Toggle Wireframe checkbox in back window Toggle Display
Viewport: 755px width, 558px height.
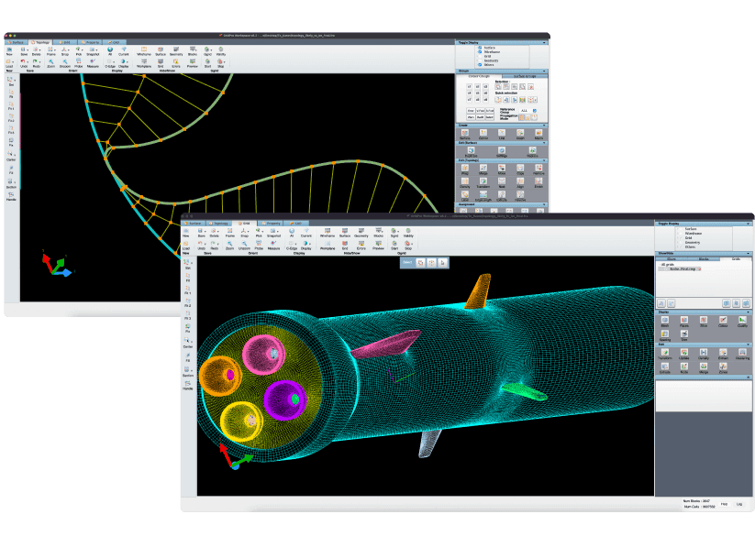coord(479,52)
